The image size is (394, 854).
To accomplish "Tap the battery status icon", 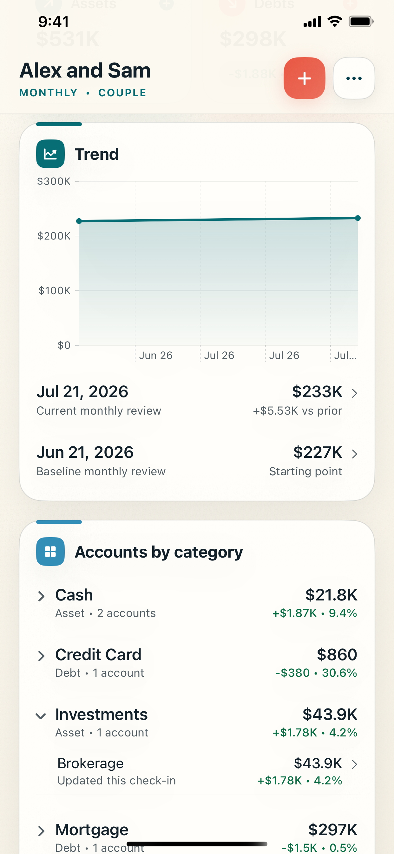I will click(x=361, y=22).
